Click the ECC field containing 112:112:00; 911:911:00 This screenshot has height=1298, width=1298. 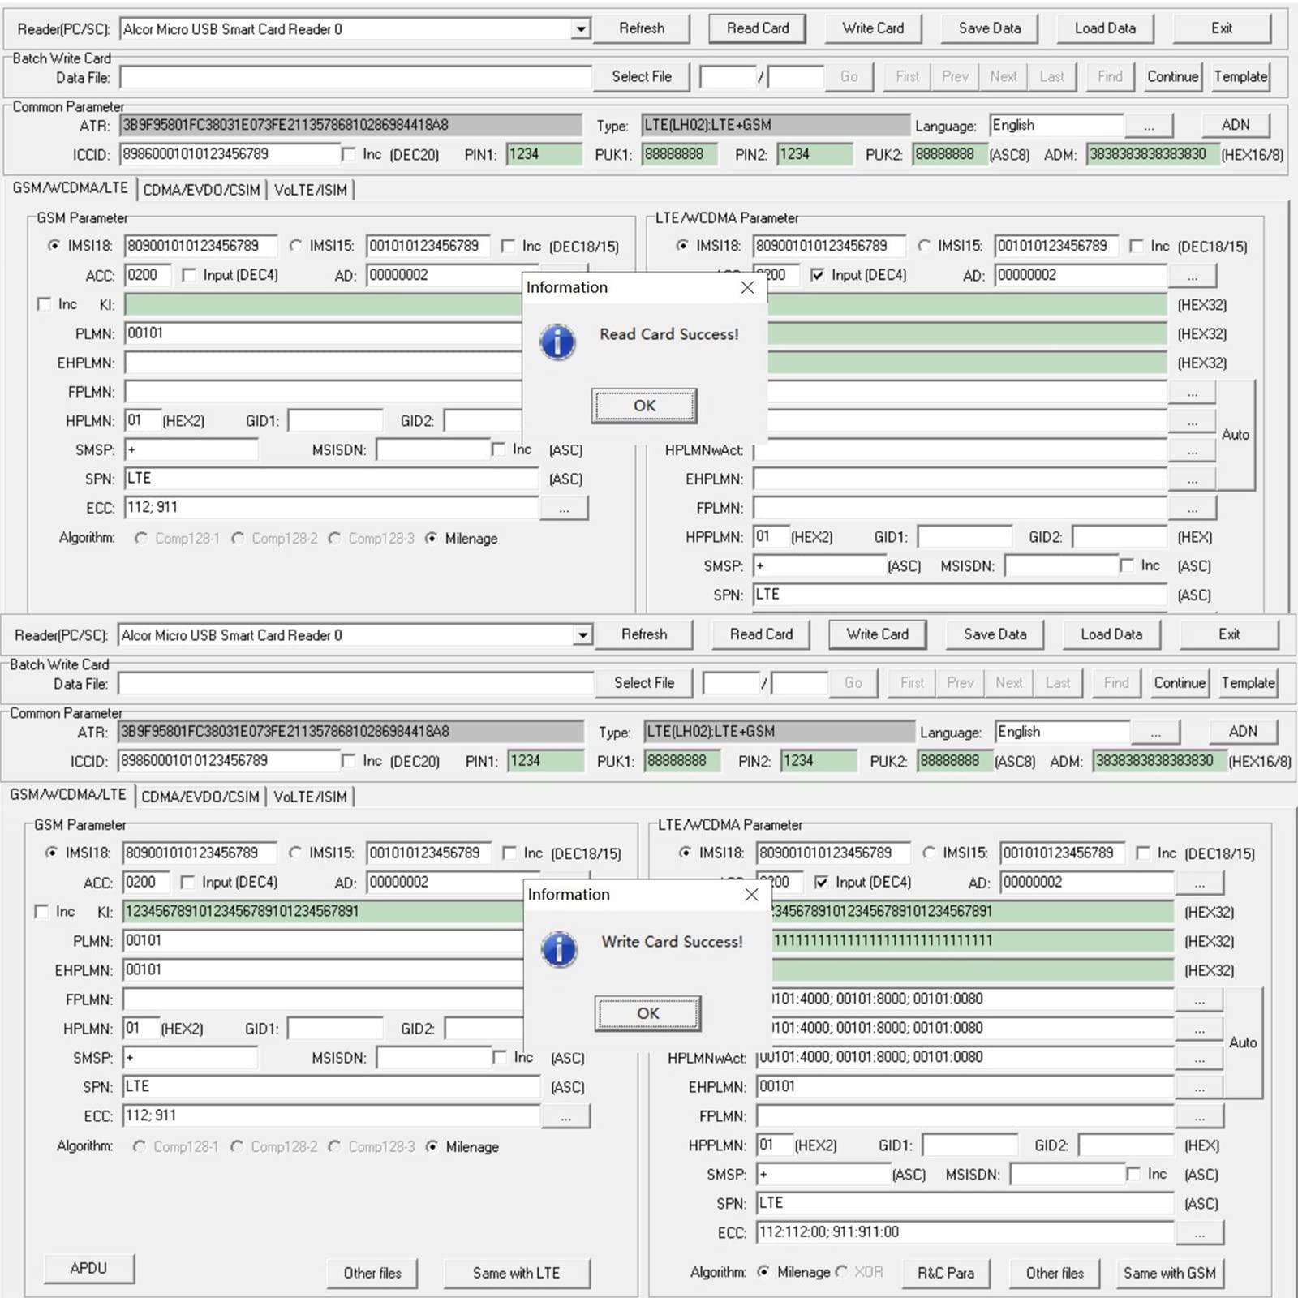point(964,1232)
